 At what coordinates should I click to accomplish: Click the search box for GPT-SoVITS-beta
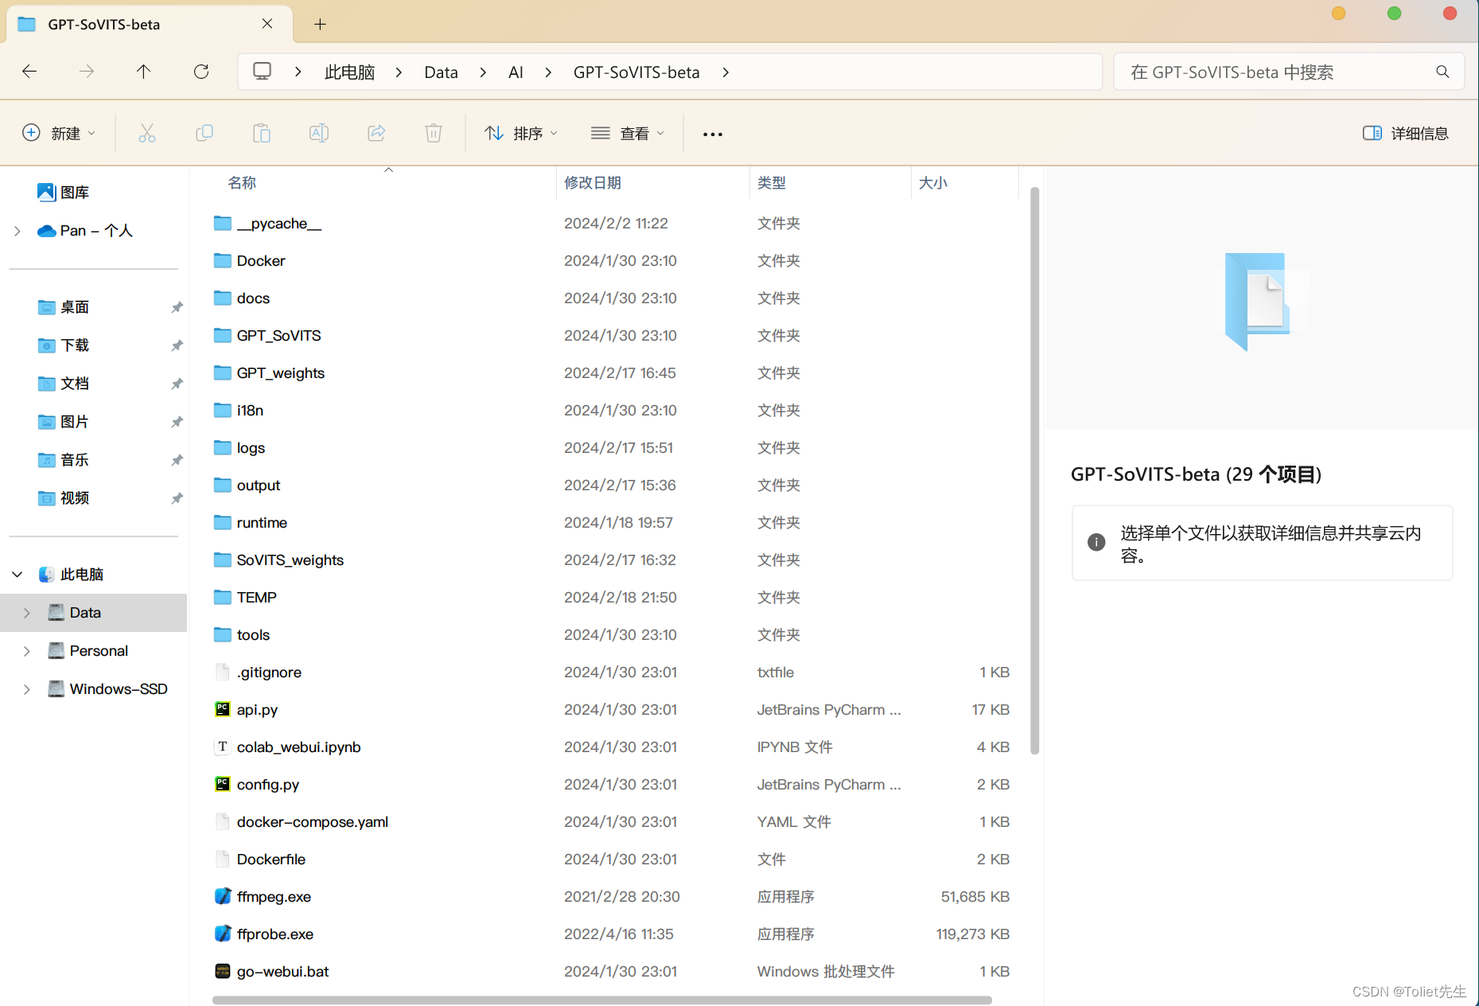tap(1288, 72)
